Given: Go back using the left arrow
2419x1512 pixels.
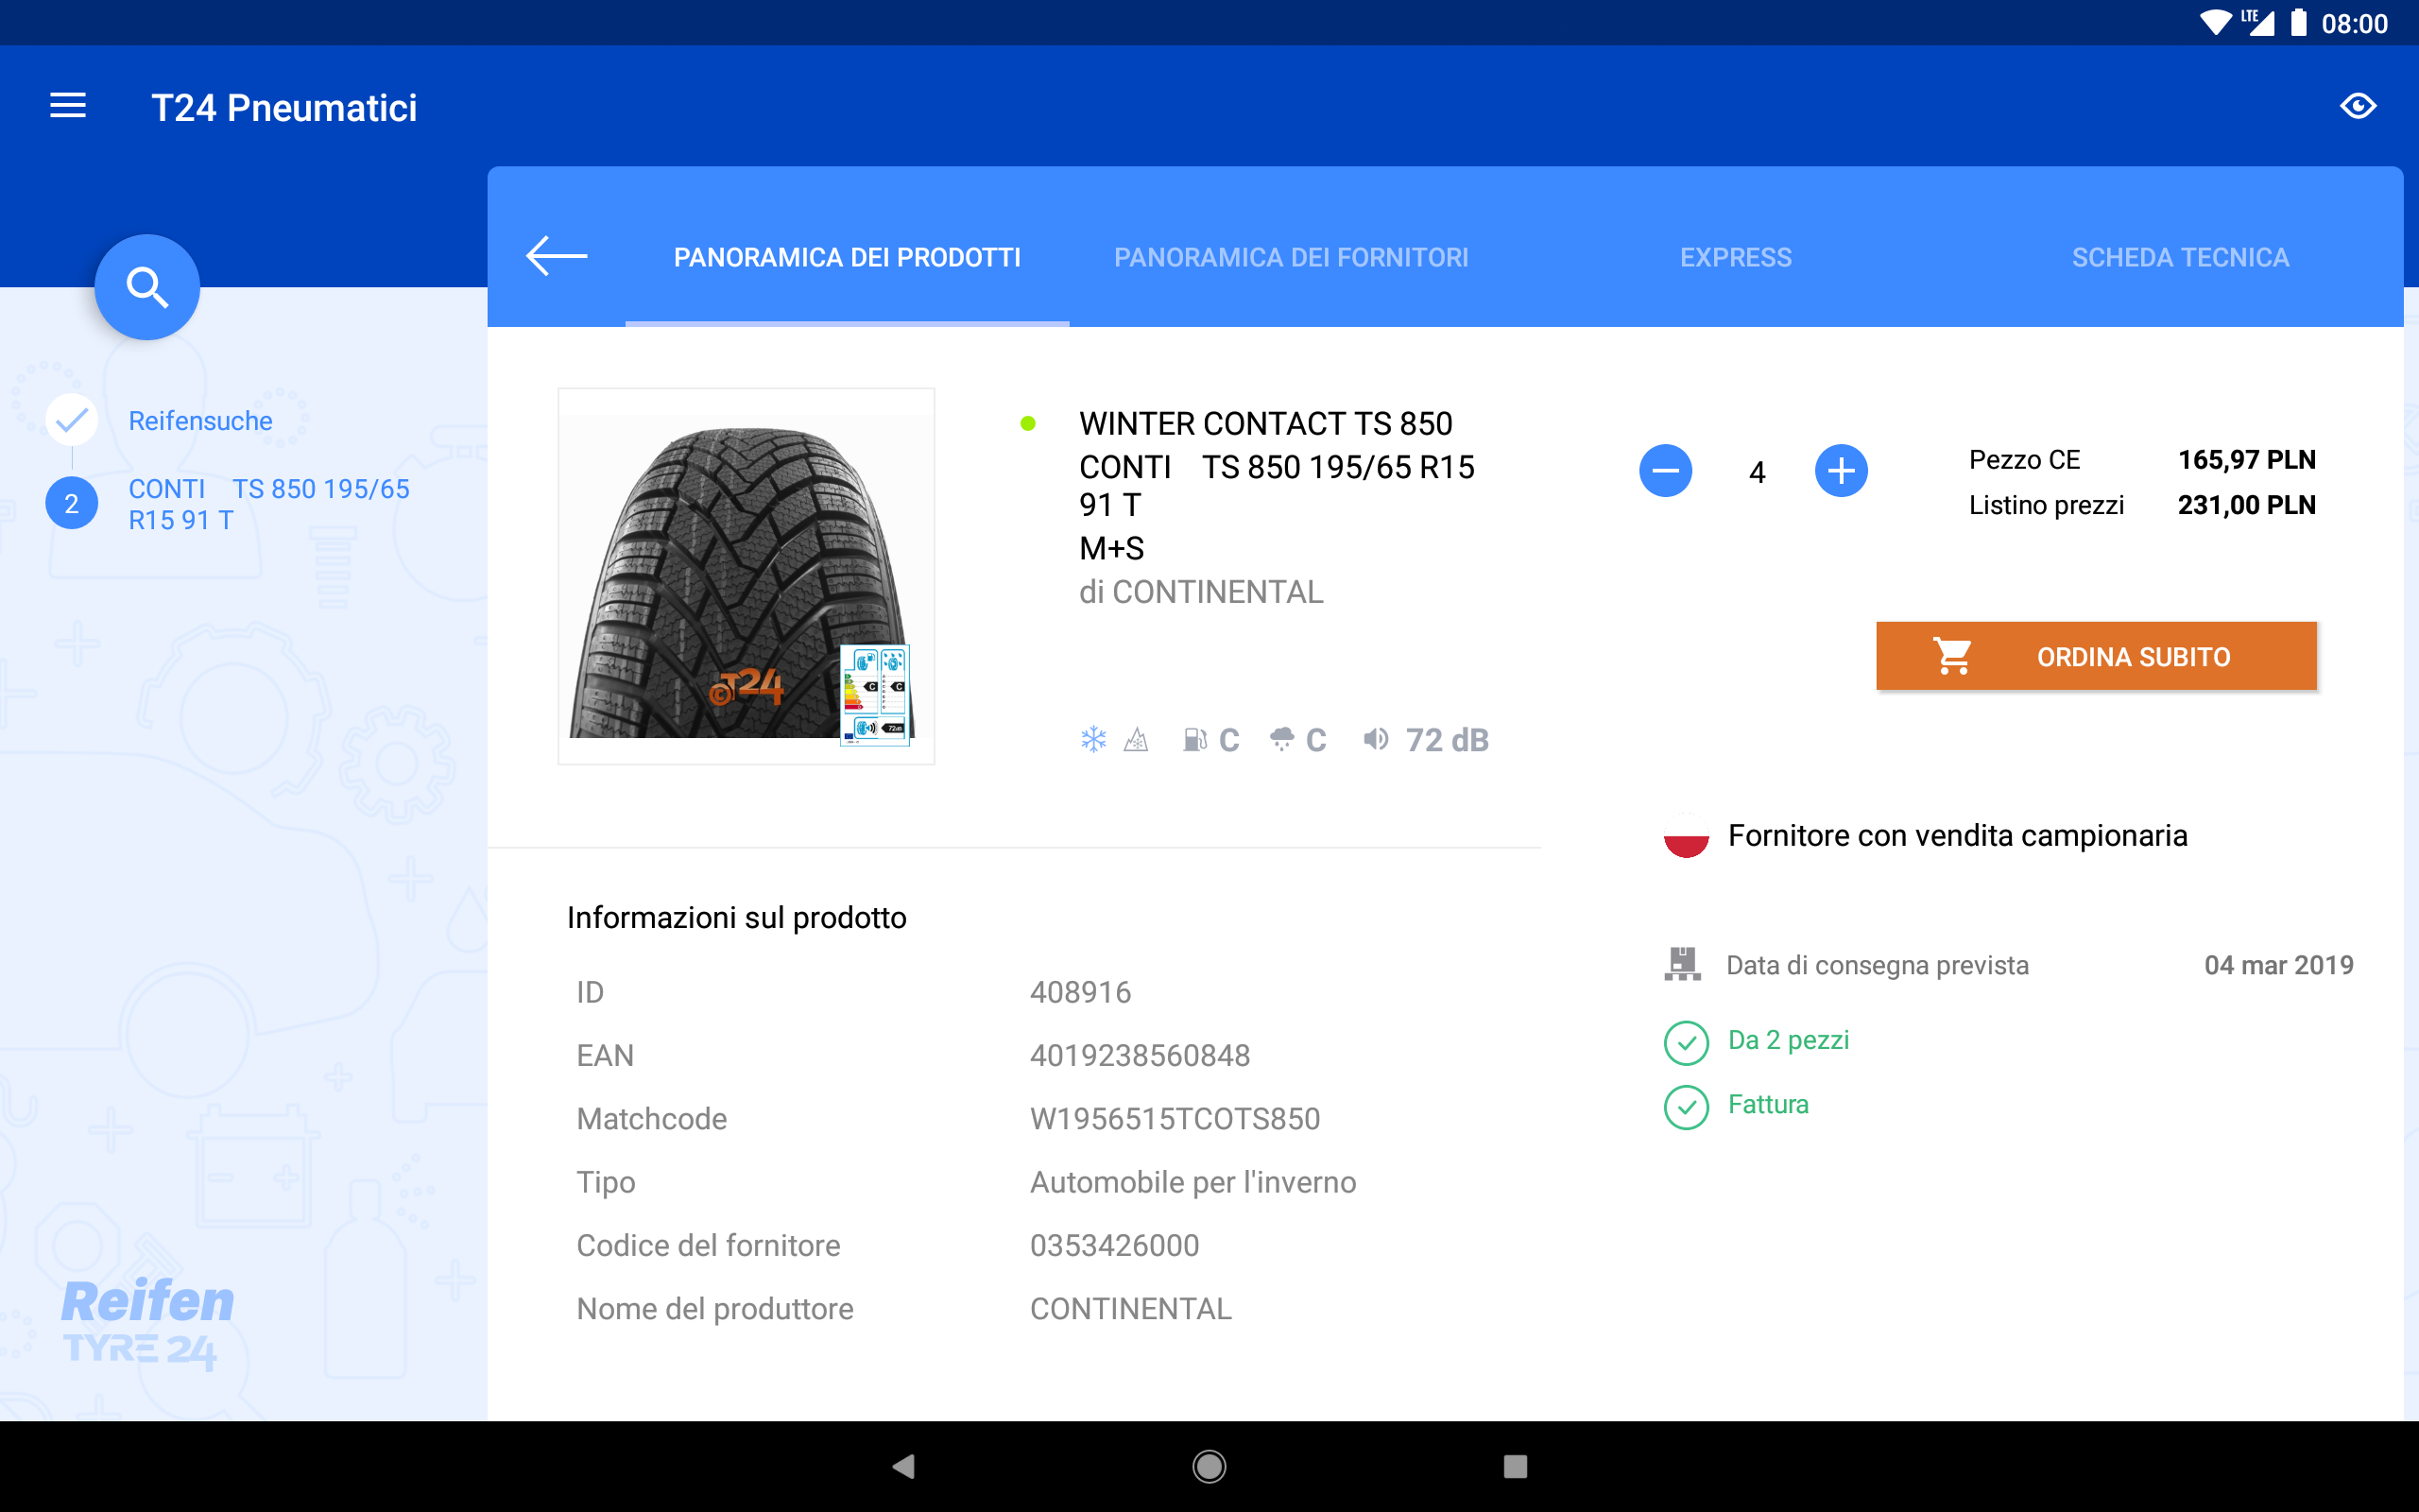Looking at the screenshot, I should point(557,257).
